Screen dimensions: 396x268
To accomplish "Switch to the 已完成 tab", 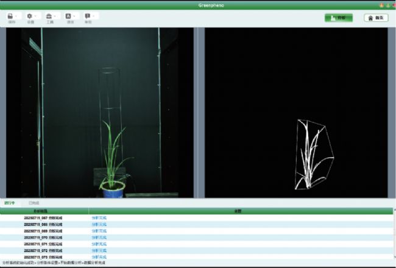I will point(34,203).
